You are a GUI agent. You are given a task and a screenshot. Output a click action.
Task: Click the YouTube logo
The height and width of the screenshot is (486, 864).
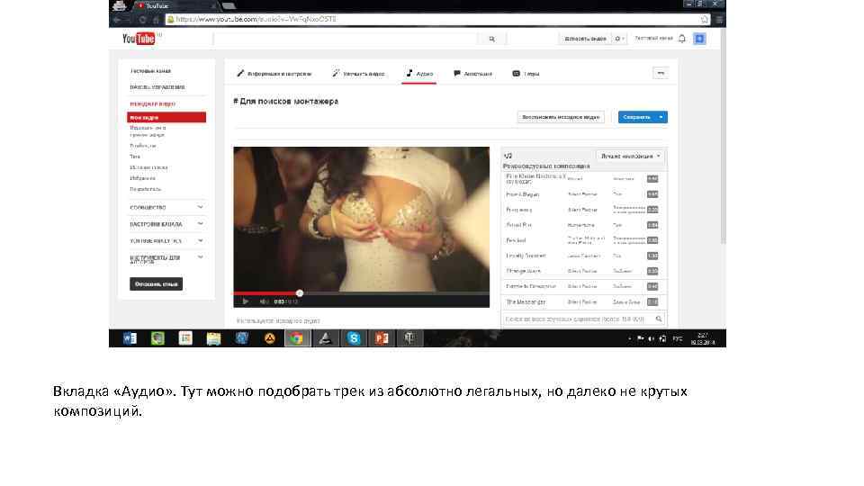(139, 39)
